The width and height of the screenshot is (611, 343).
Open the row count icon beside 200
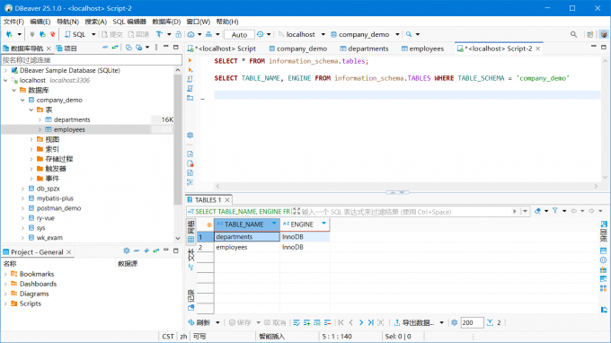(x=491, y=322)
